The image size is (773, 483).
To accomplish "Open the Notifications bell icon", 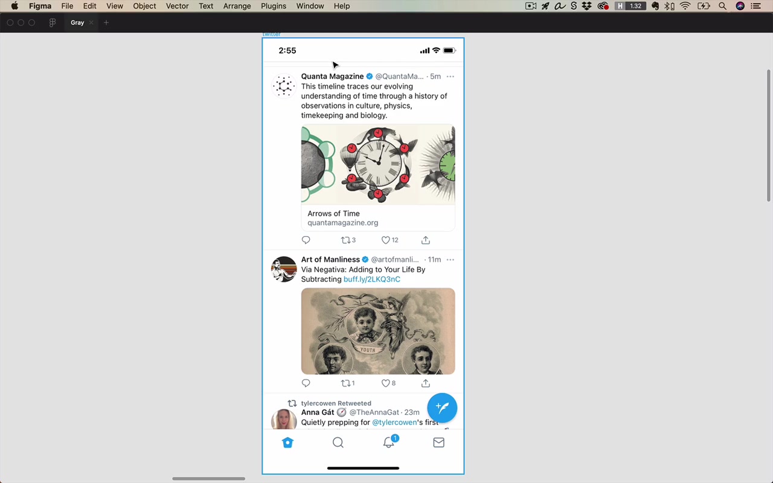I will (x=389, y=443).
